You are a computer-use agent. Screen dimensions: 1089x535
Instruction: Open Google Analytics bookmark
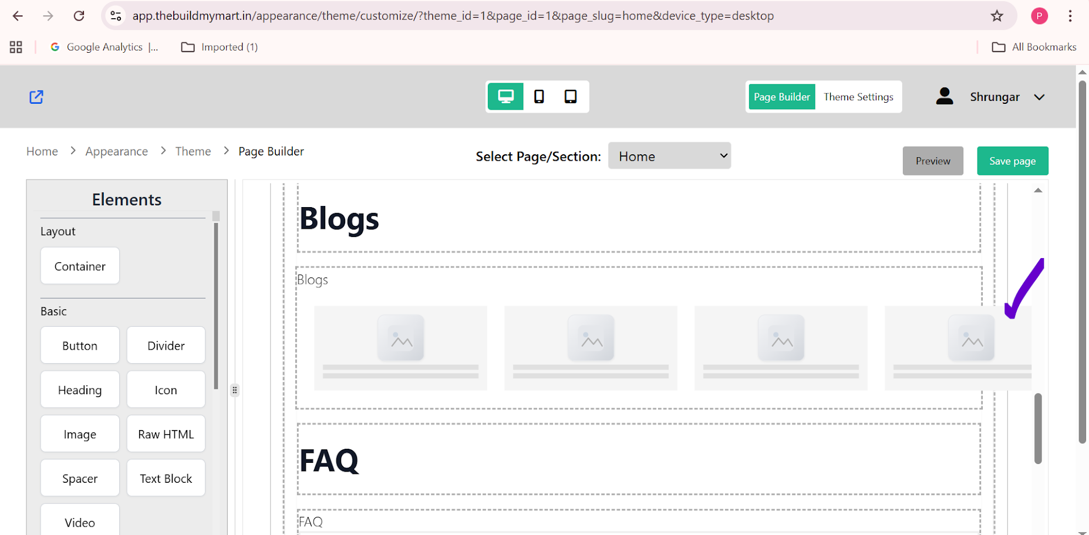[x=104, y=47]
